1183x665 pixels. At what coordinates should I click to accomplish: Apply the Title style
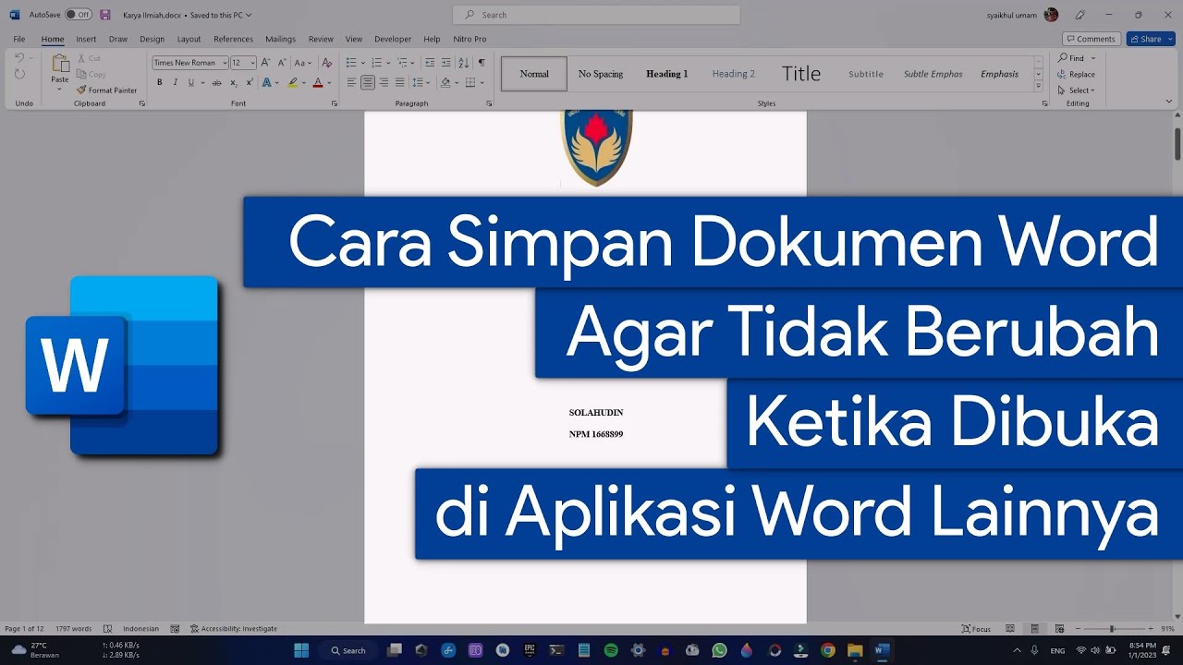[x=800, y=74]
